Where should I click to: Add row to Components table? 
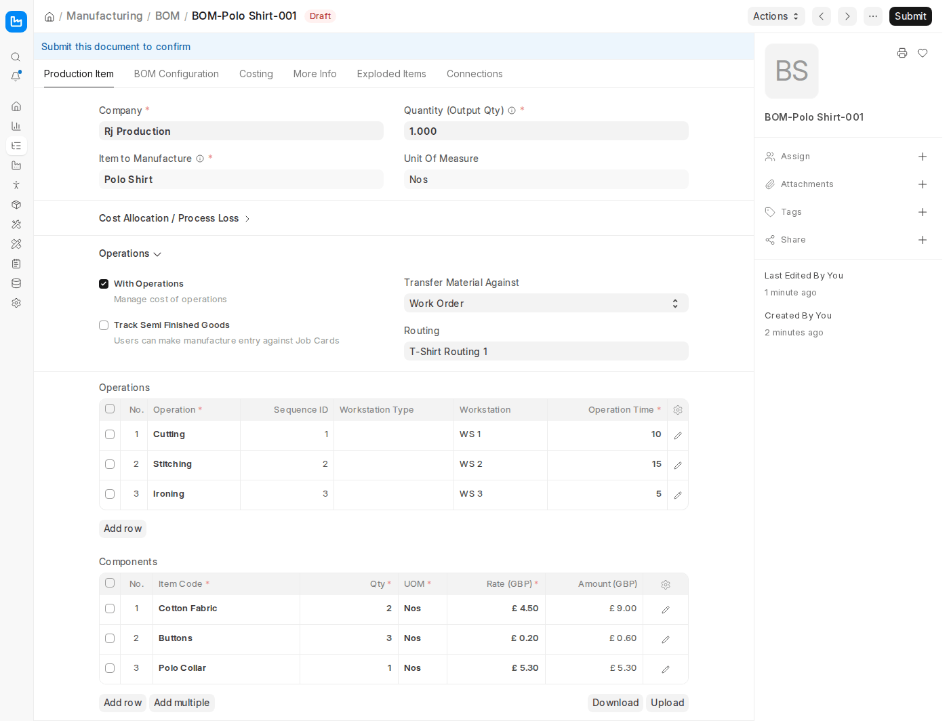coord(123,703)
